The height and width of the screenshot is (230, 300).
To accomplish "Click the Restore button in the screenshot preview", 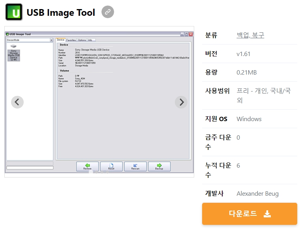I will pos(88,166).
